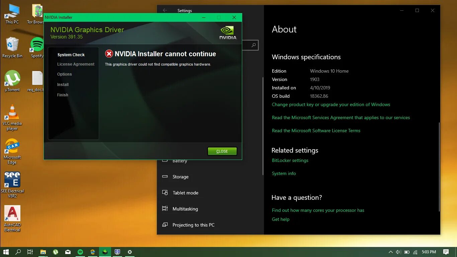The width and height of the screenshot is (457, 257).
Task: Select Version value 1903 in Settings
Action: [314, 79]
